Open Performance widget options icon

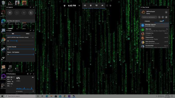point(28,74)
